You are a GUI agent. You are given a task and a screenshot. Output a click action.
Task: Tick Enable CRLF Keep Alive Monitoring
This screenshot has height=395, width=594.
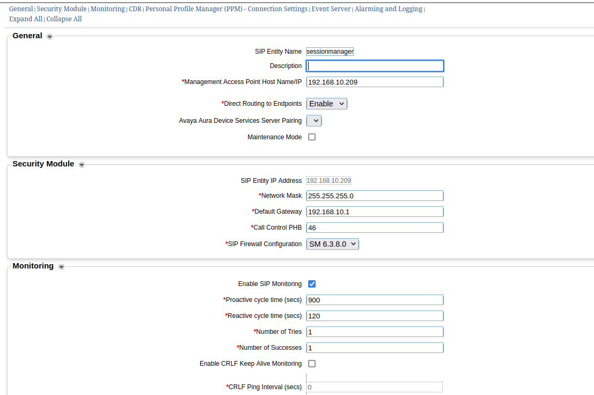pyautogui.click(x=312, y=364)
